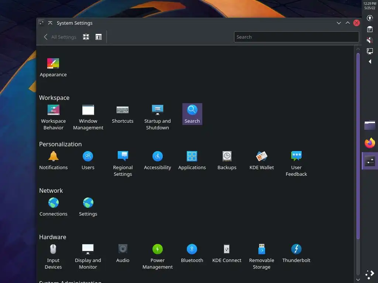Viewport: 378px width, 283px height.
Task: Open the Users settings
Action: pyautogui.click(x=88, y=161)
